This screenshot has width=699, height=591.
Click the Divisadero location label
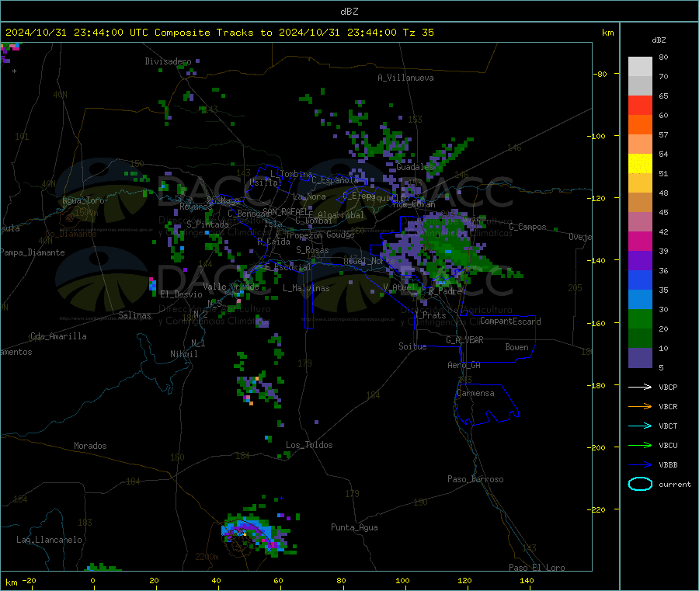pyautogui.click(x=168, y=61)
